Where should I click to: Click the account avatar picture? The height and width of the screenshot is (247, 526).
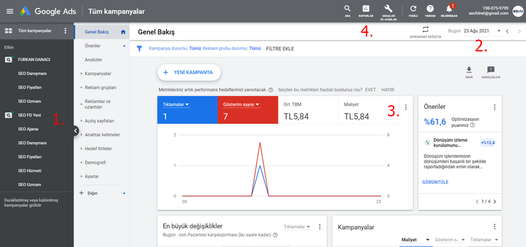(518, 11)
